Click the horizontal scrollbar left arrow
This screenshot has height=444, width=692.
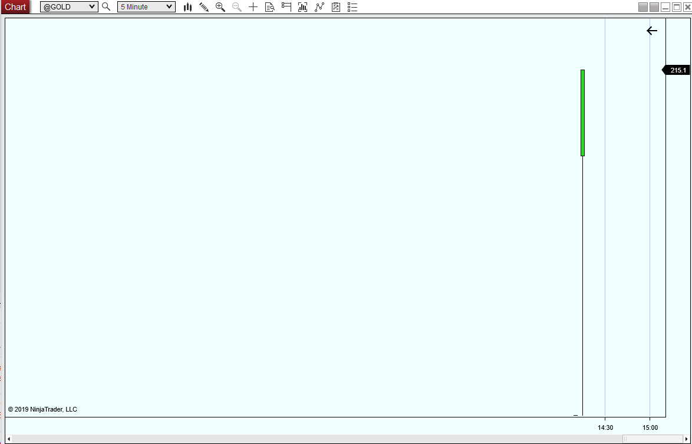tap(8, 439)
